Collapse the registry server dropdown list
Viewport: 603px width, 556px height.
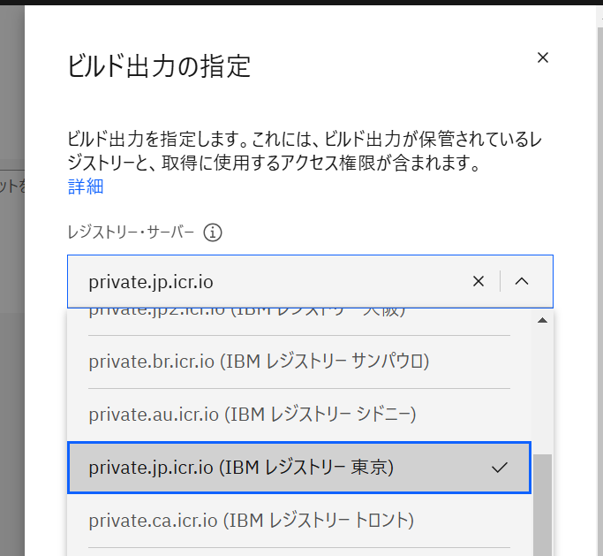pos(522,281)
